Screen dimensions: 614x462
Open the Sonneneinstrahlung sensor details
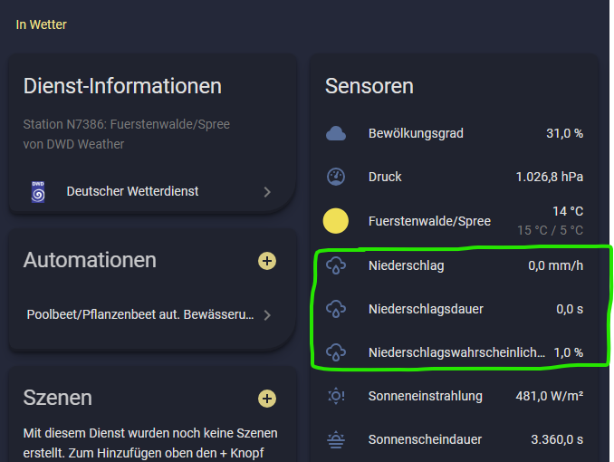(x=425, y=396)
